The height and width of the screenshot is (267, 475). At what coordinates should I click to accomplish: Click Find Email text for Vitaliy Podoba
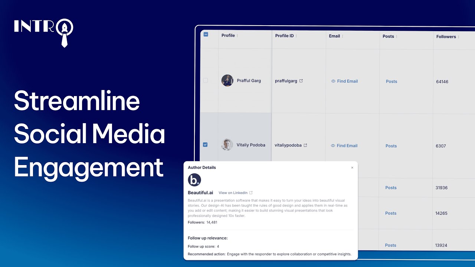tap(347, 146)
